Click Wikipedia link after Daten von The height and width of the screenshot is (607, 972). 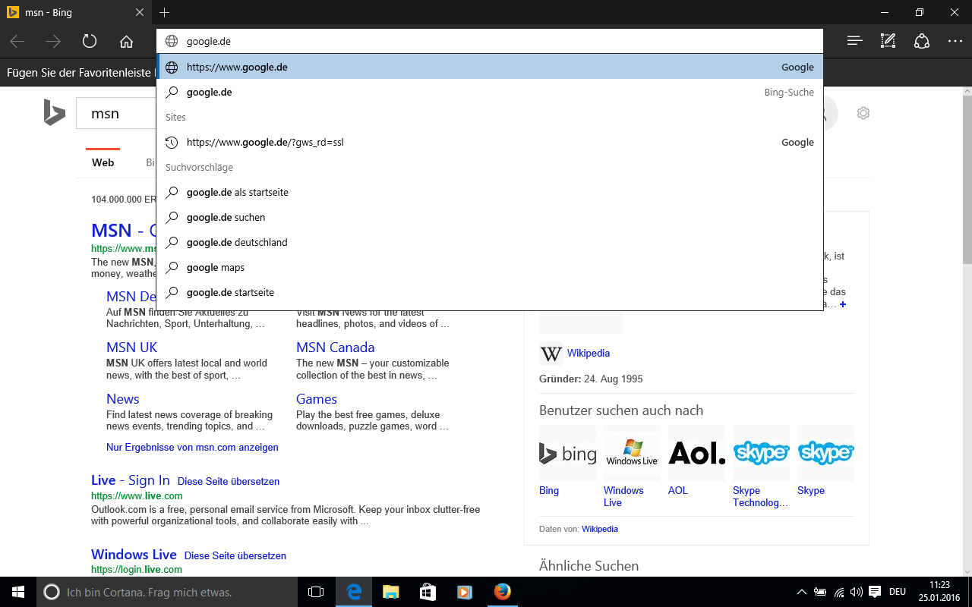tap(600, 529)
